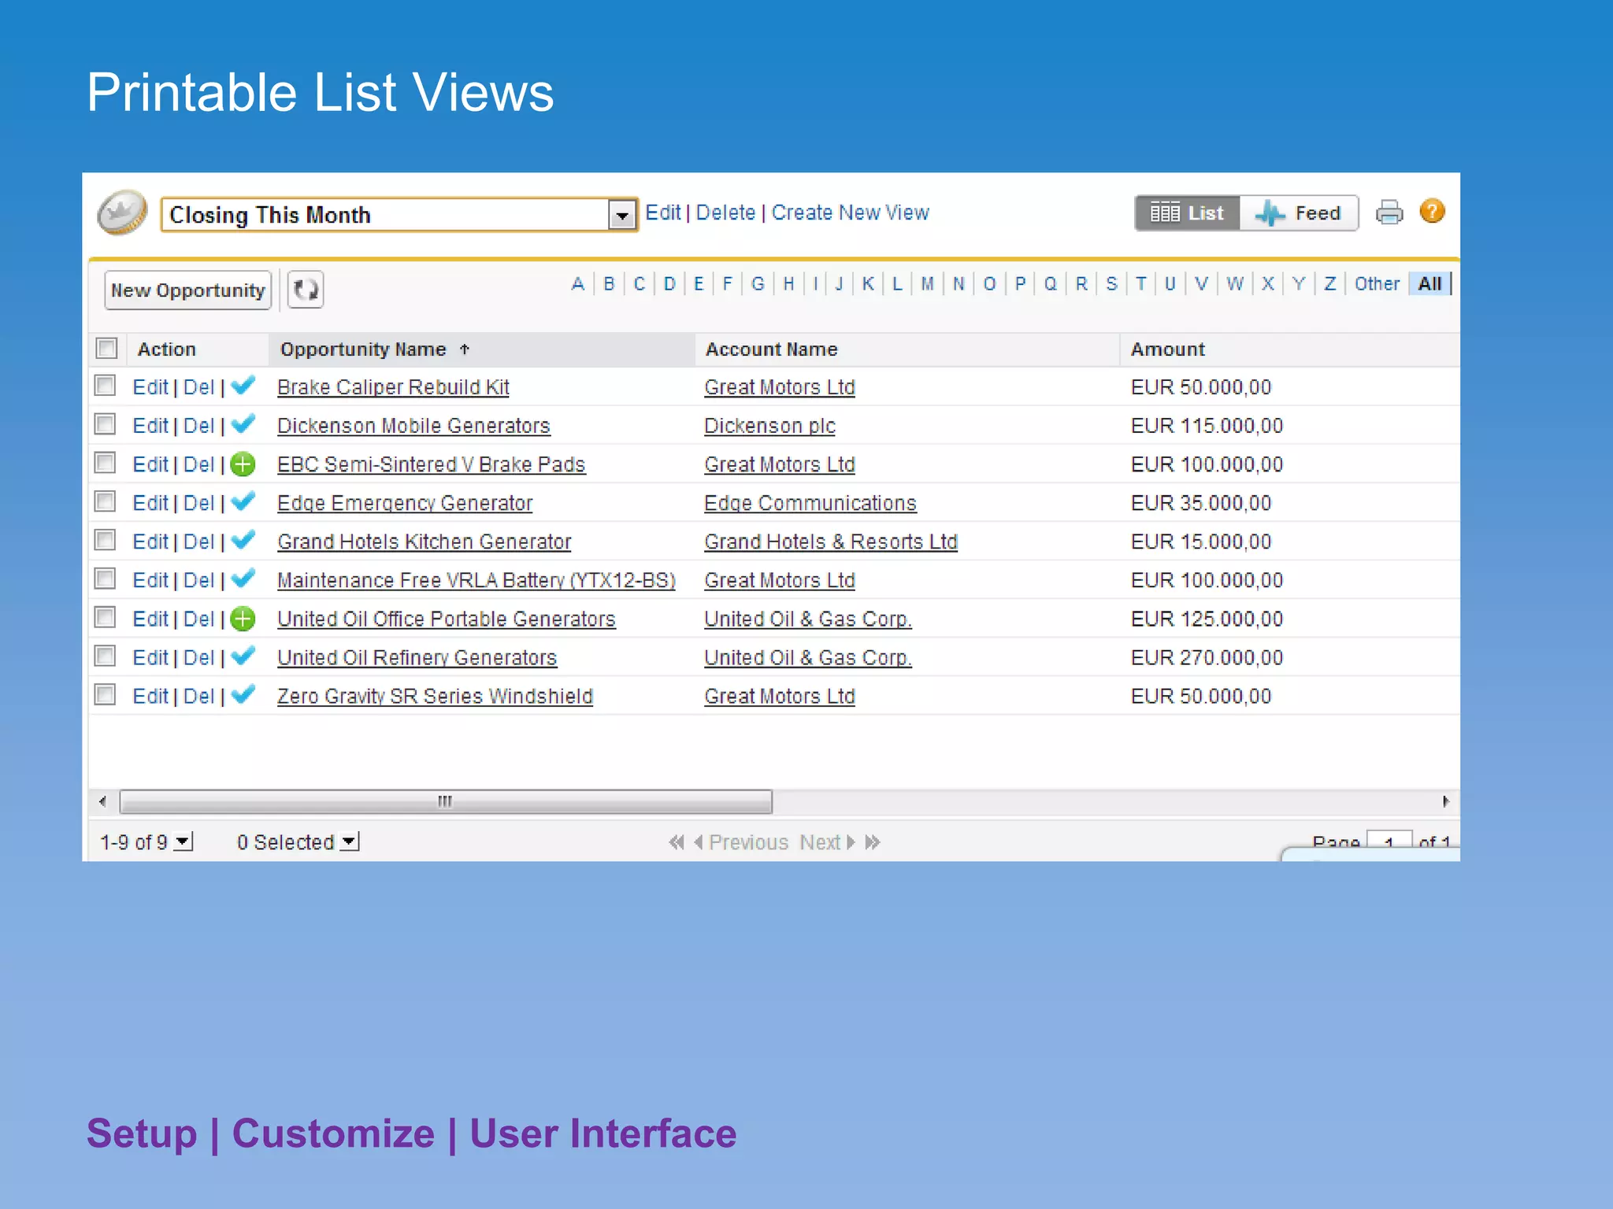
Task: Click the EUR 270.000,00 amount cell
Action: pos(1207,657)
